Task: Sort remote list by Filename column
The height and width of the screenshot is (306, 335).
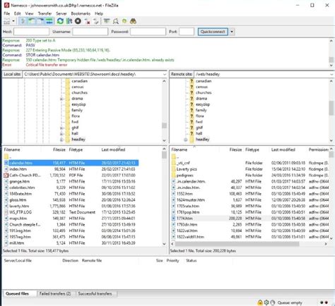Action: click(179, 149)
